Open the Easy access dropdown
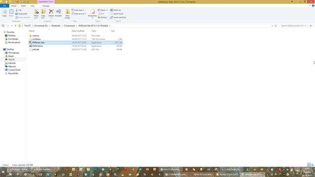315x177 pixels. click(x=79, y=14)
